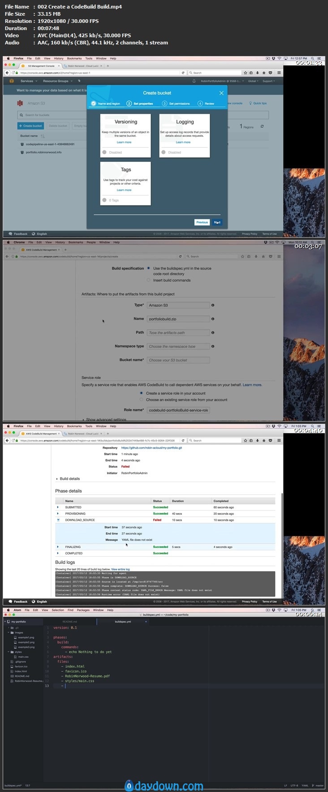Click the Path artifacts input field
This screenshot has height=792, width=328.
pyautogui.click(x=178, y=333)
